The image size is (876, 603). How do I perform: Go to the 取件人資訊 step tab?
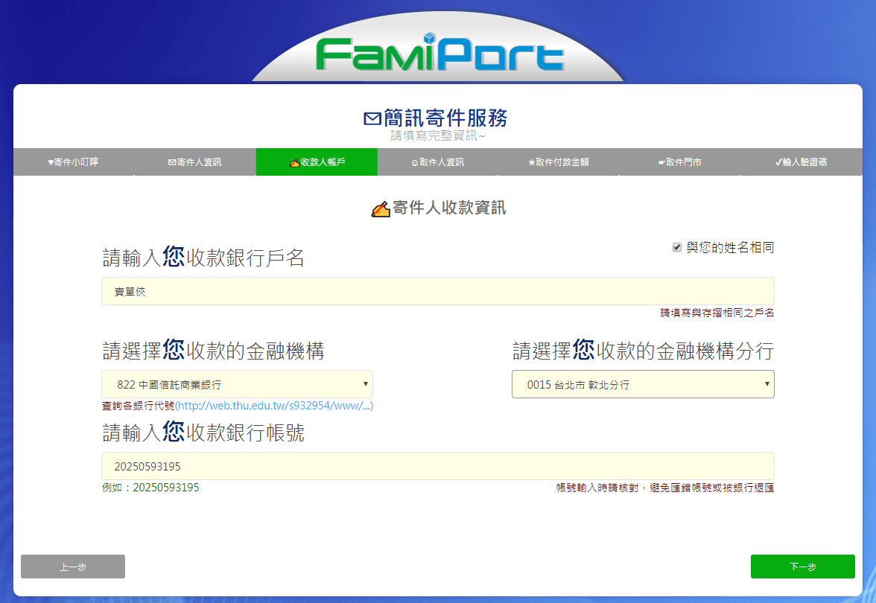pos(438,162)
